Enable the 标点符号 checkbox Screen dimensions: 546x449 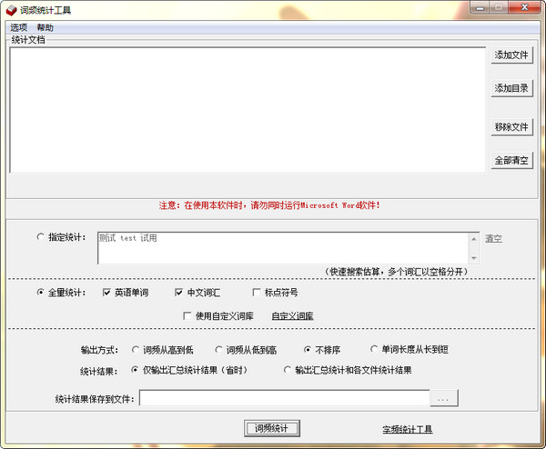[257, 293]
